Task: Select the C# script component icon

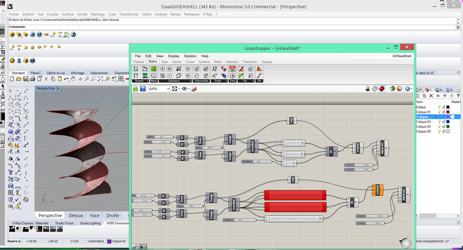Action: coord(224,69)
